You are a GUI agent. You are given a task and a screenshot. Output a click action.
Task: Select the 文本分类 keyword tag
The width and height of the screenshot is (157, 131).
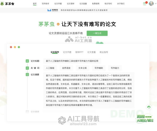coord(82,68)
